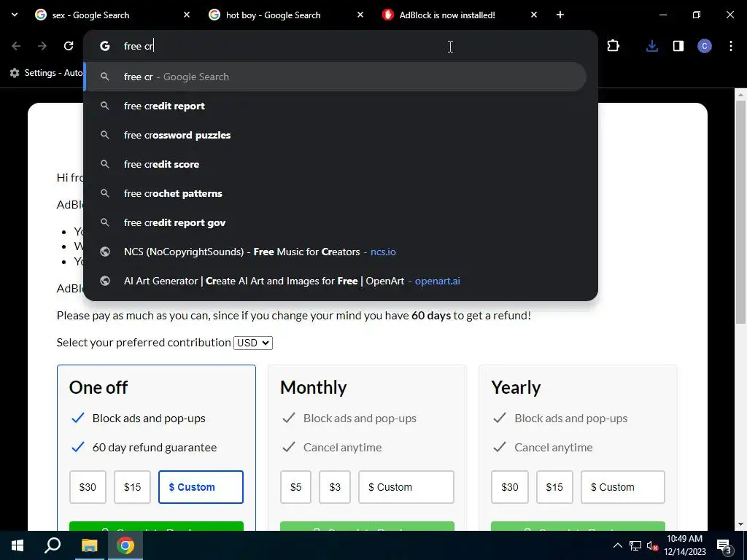Open the clock showing 10:49 AM
747x560 pixels.
click(x=684, y=545)
